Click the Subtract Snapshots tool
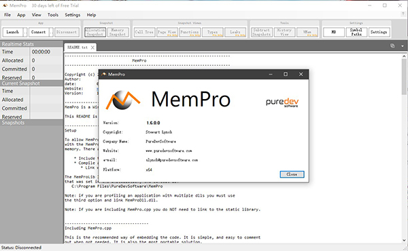The image size is (408, 251). click(x=262, y=32)
